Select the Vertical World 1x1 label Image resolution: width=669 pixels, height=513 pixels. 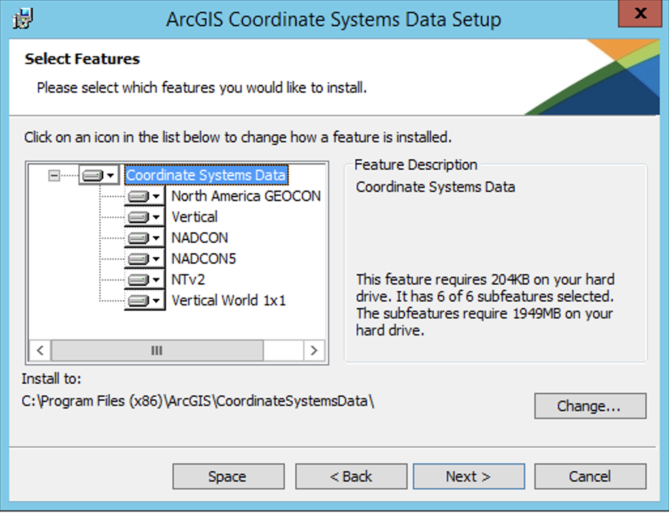click(229, 300)
